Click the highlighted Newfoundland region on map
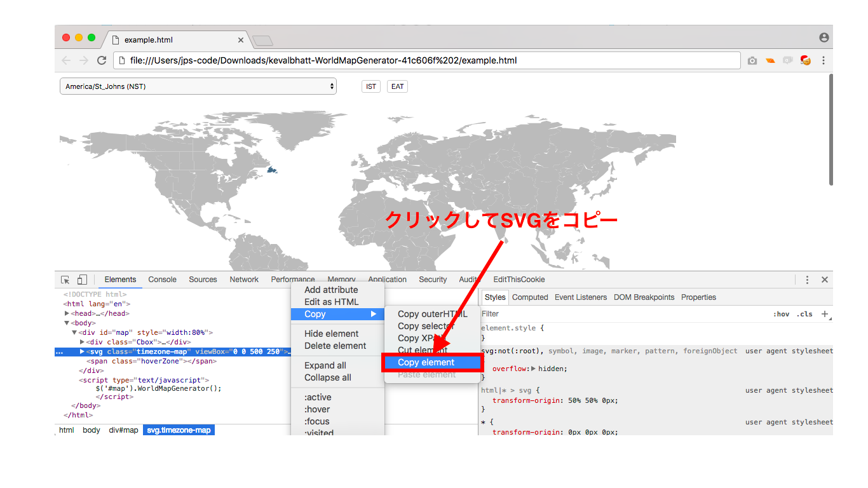 [273, 170]
